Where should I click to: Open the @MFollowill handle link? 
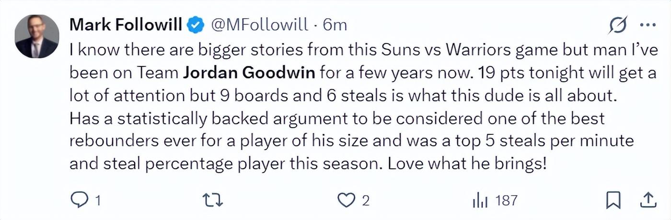point(260,25)
